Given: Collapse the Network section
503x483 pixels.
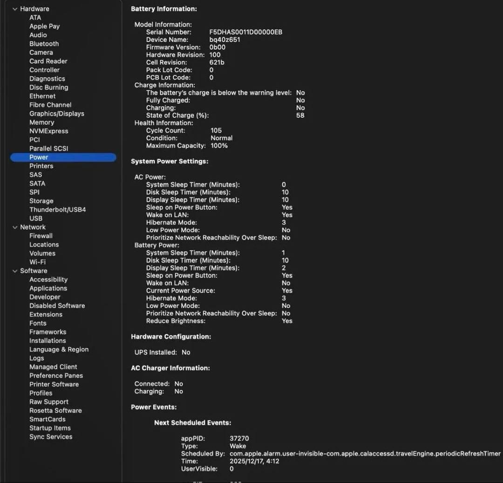Looking at the screenshot, I should 14,227.
